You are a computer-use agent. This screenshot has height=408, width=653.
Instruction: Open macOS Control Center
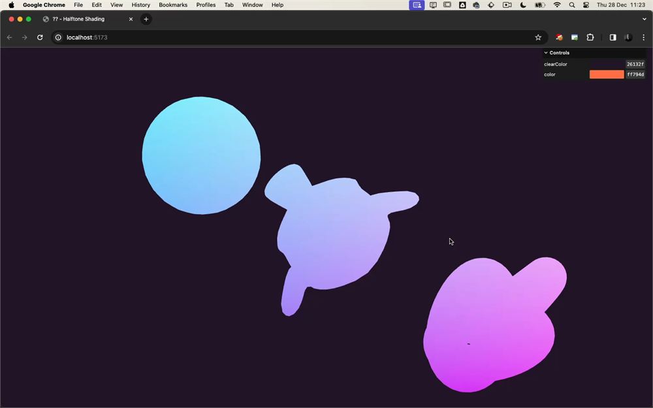point(586,5)
